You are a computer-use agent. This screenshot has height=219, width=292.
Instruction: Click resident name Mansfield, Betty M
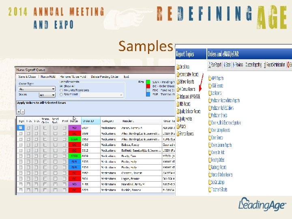[133, 184]
